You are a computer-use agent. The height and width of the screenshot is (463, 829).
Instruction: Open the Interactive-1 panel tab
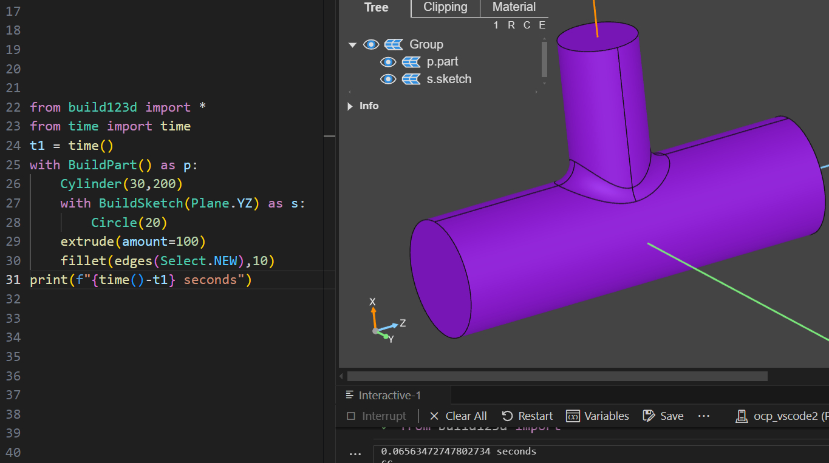coord(389,395)
